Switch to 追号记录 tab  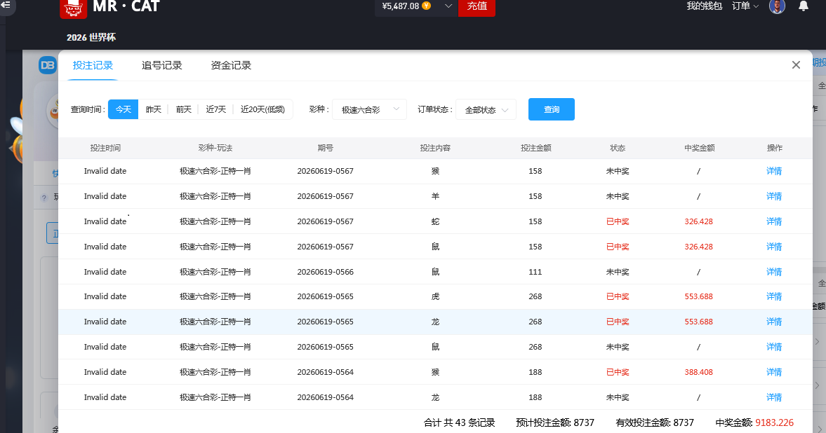click(x=161, y=65)
